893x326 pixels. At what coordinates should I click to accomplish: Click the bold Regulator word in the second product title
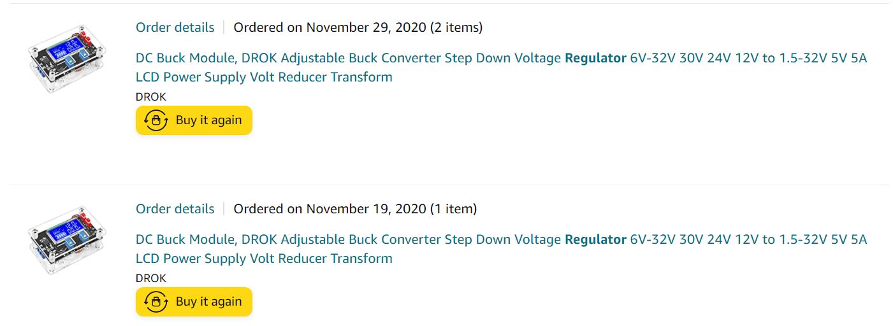[x=595, y=239]
